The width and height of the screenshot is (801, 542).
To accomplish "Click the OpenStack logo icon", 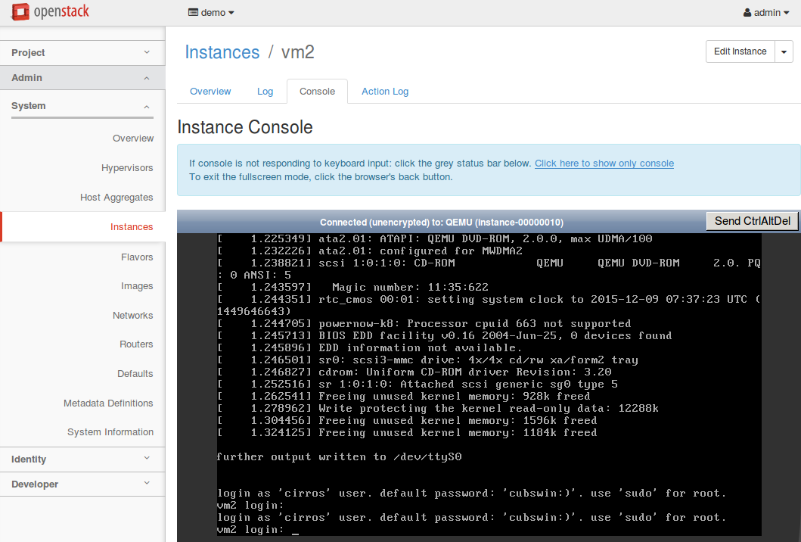I will point(20,12).
